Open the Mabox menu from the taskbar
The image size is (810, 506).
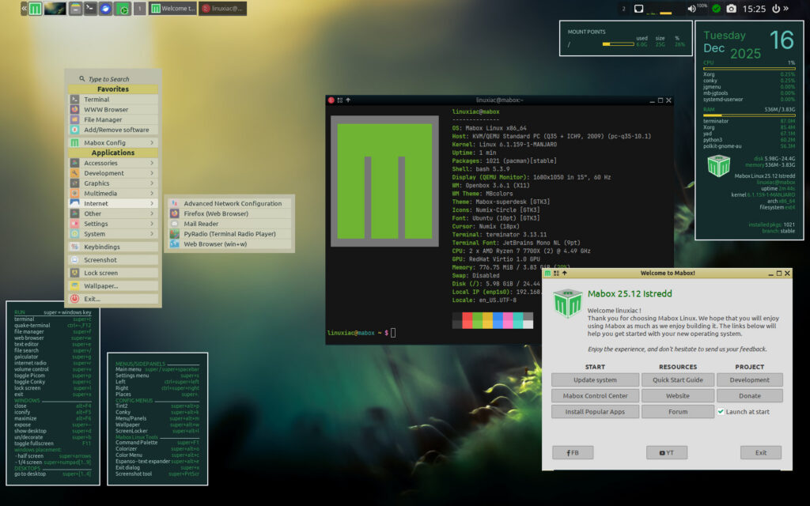coord(34,8)
